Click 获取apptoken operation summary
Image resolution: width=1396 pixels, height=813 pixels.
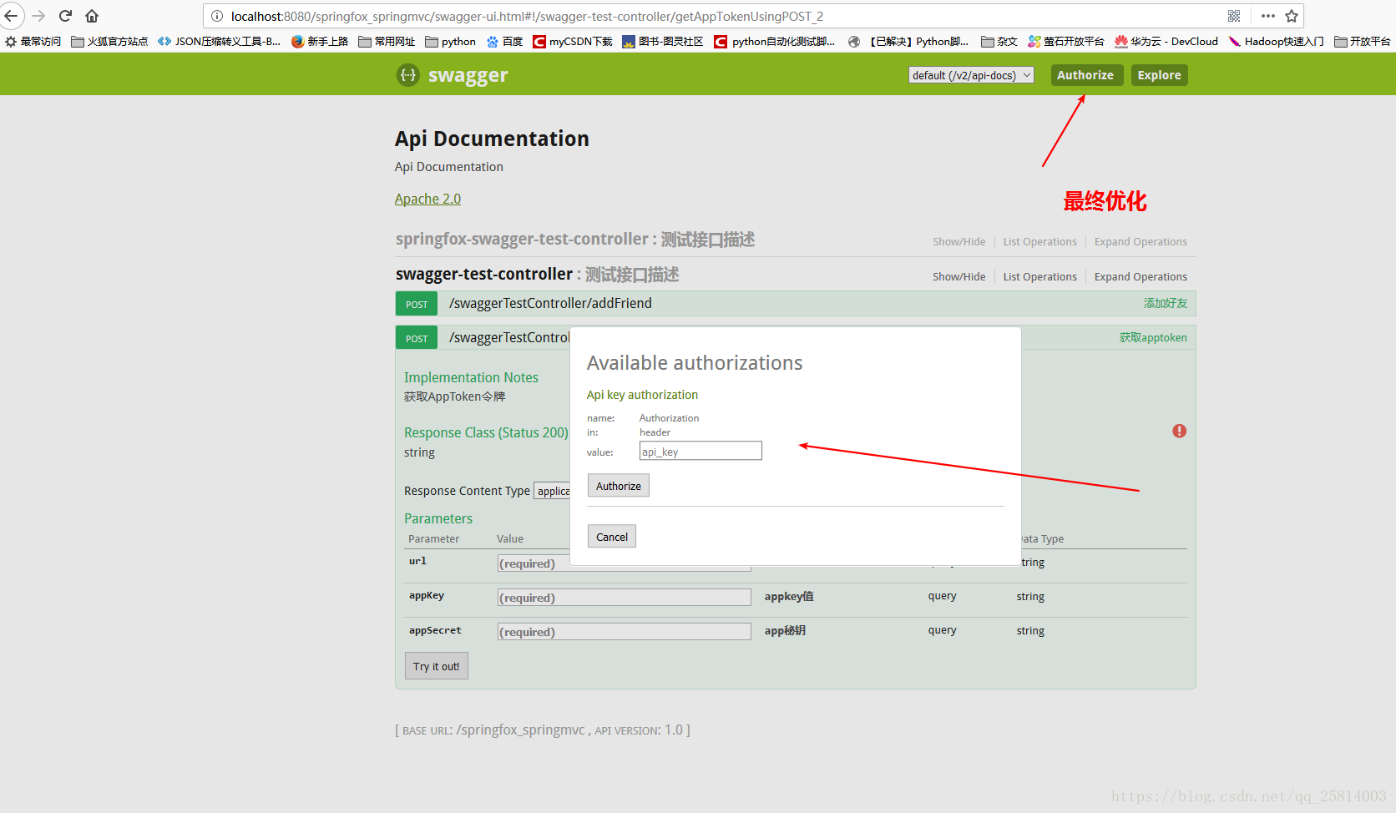pyautogui.click(x=1153, y=337)
